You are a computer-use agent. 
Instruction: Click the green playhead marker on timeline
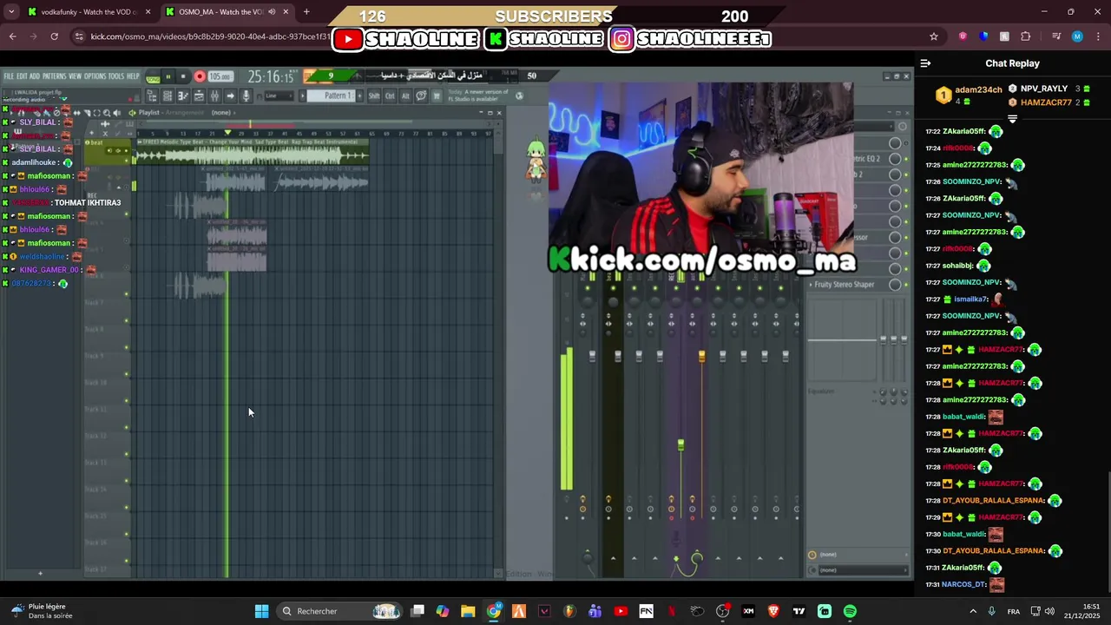(x=227, y=133)
